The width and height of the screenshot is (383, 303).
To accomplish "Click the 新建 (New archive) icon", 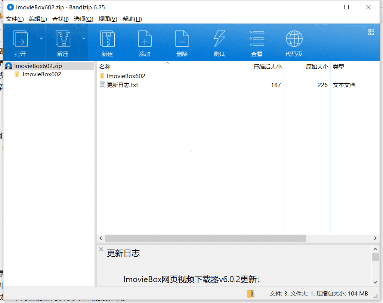I will pyautogui.click(x=107, y=39).
